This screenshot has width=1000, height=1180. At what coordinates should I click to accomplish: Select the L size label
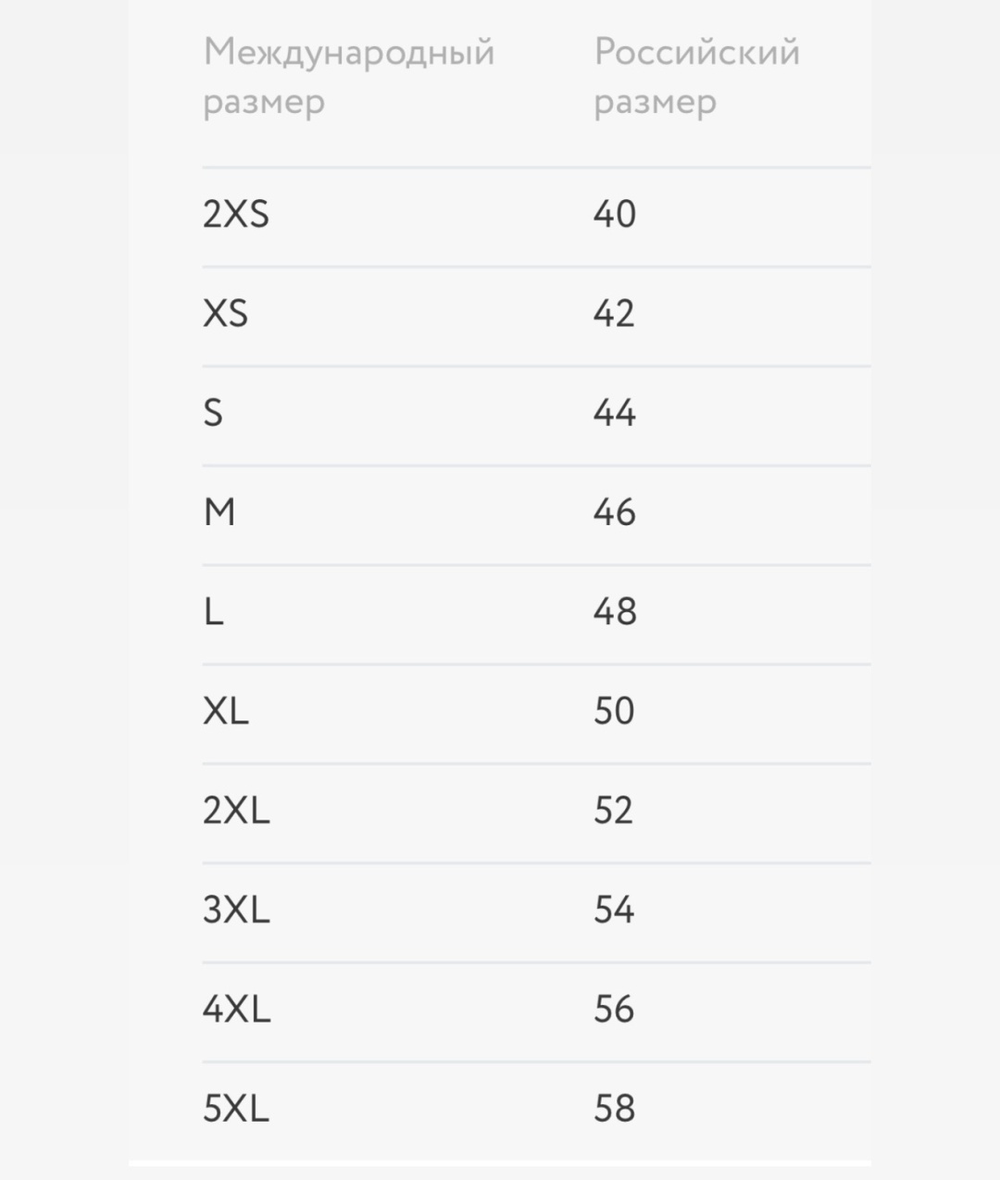click(x=213, y=612)
